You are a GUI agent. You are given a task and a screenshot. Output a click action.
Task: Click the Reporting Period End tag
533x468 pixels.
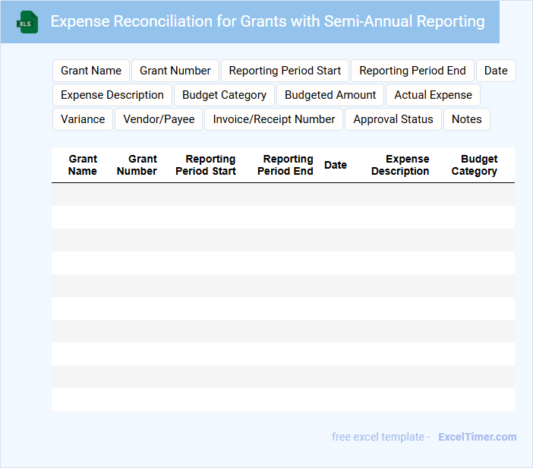[x=412, y=71]
